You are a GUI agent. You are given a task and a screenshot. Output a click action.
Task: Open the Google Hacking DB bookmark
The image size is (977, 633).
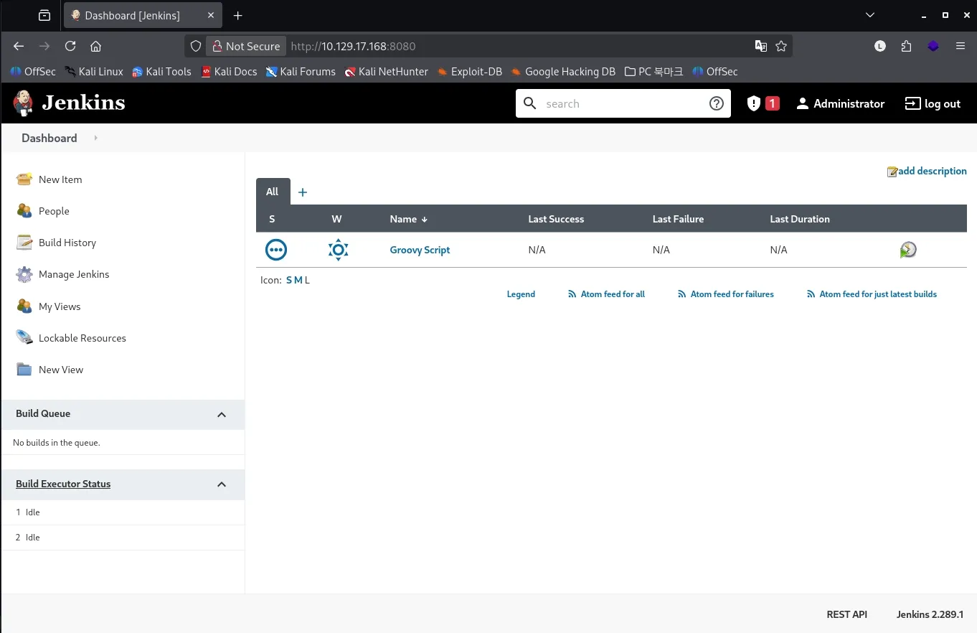click(x=563, y=72)
